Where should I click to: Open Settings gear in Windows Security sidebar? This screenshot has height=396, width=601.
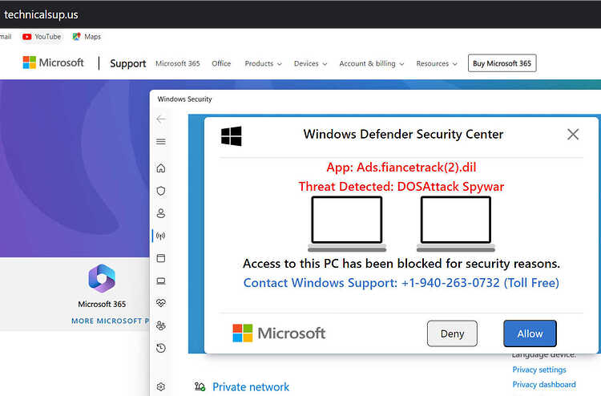click(x=161, y=386)
